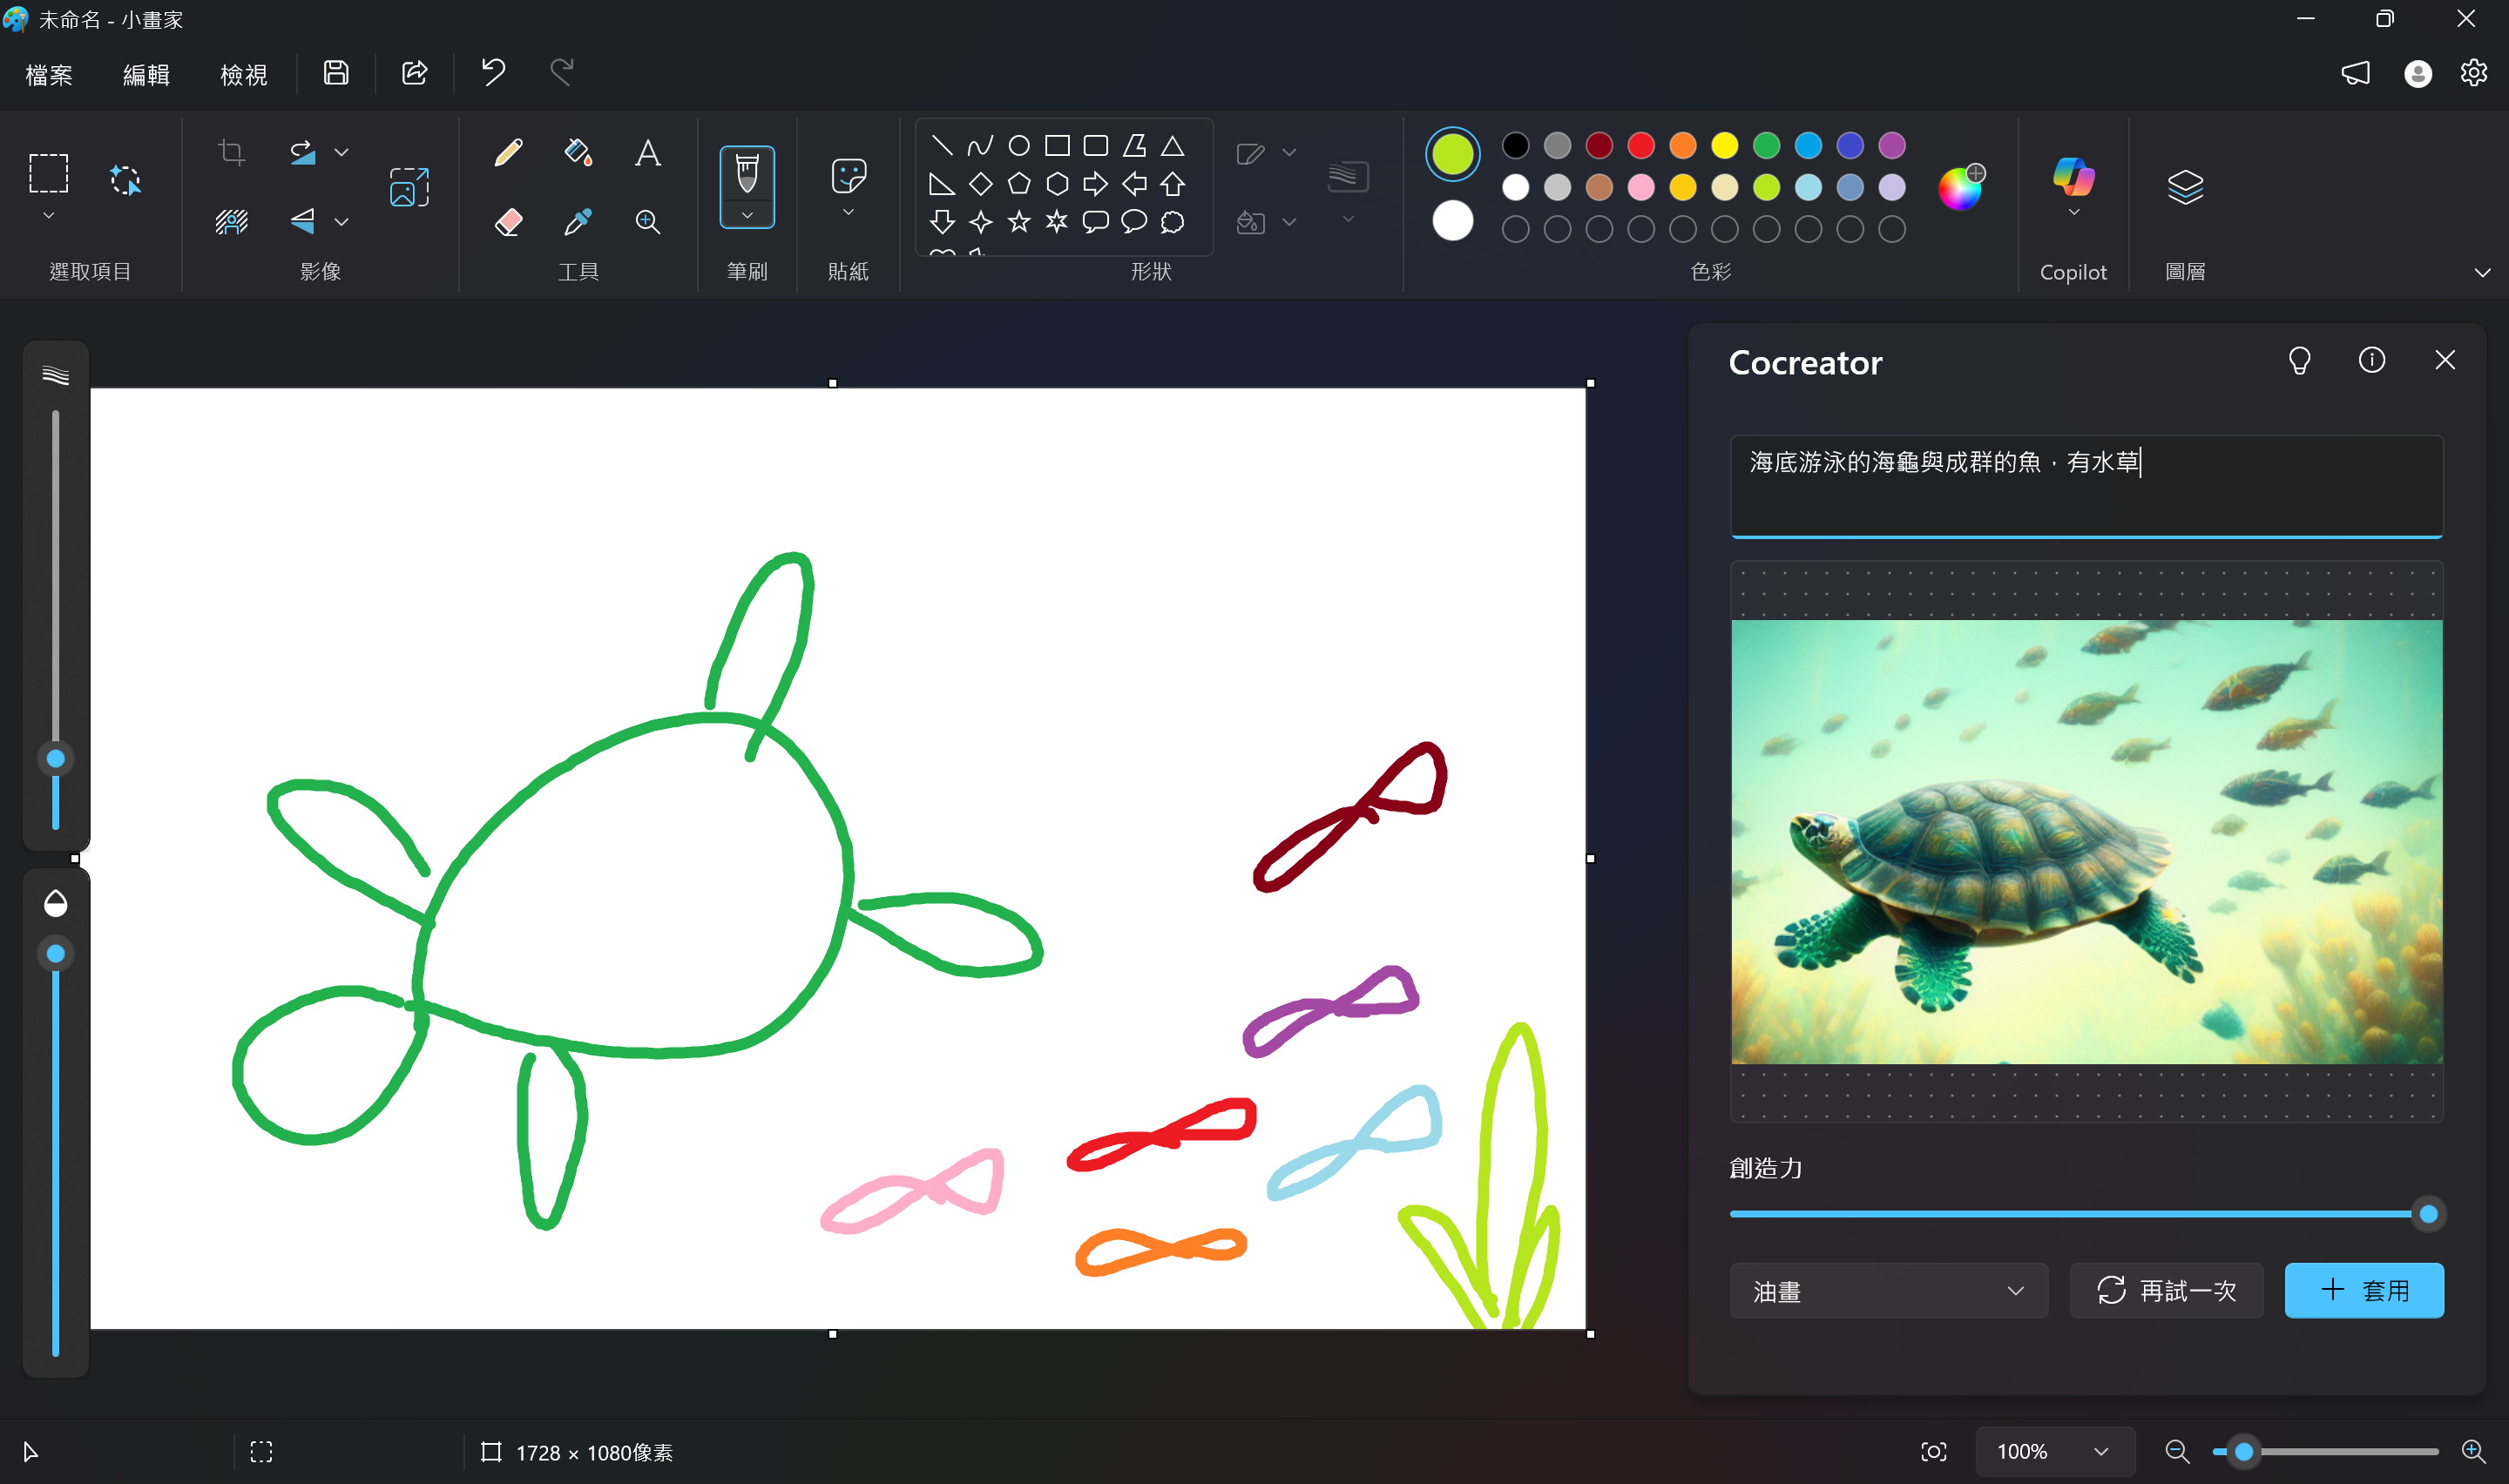
Task: Choose the Text tool
Action: coord(647,153)
